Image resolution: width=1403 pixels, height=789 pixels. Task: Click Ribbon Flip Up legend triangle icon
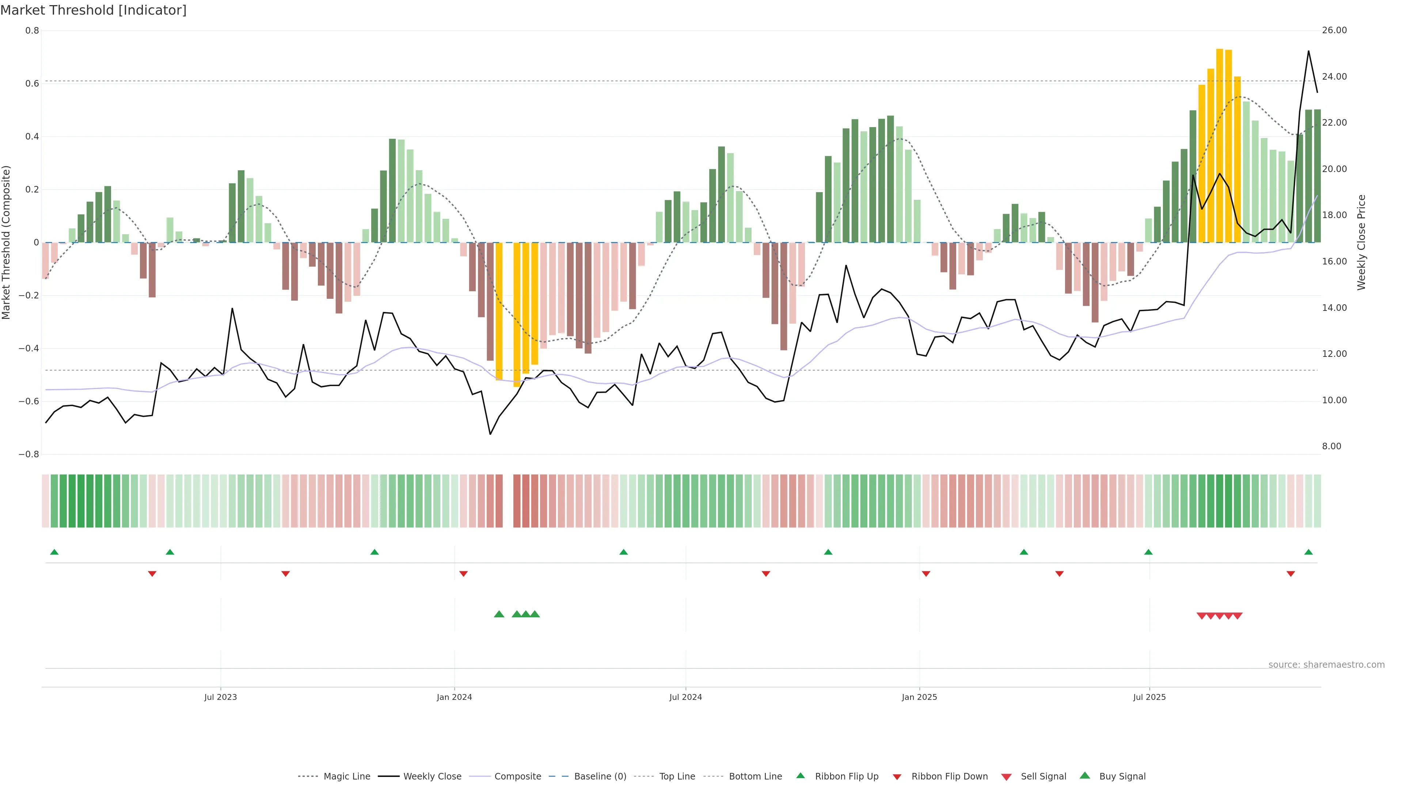(x=800, y=775)
